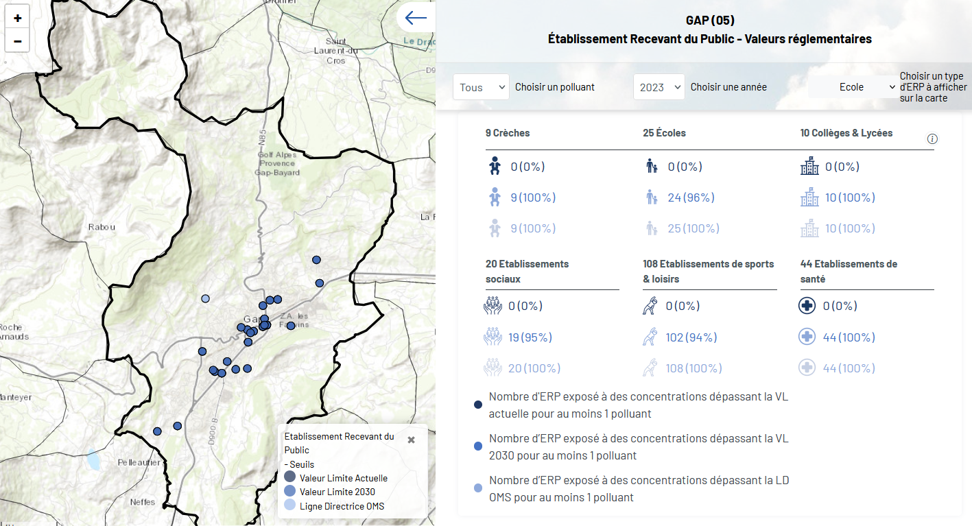Click the '19(95%)' social value
972x526 pixels.
[x=530, y=337]
